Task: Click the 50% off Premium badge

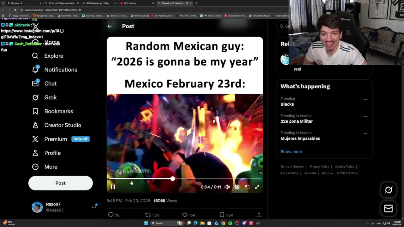Action: [x=80, y=139]
